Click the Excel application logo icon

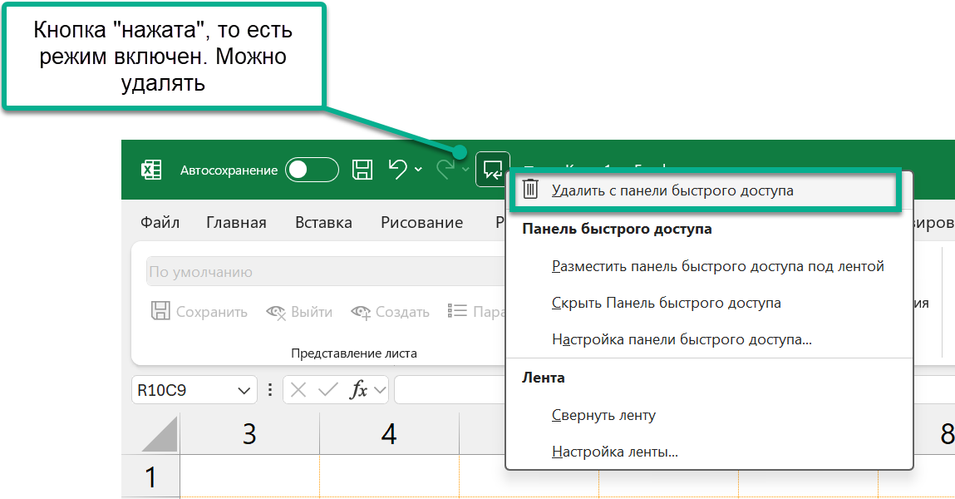click(x=150, y=170)
